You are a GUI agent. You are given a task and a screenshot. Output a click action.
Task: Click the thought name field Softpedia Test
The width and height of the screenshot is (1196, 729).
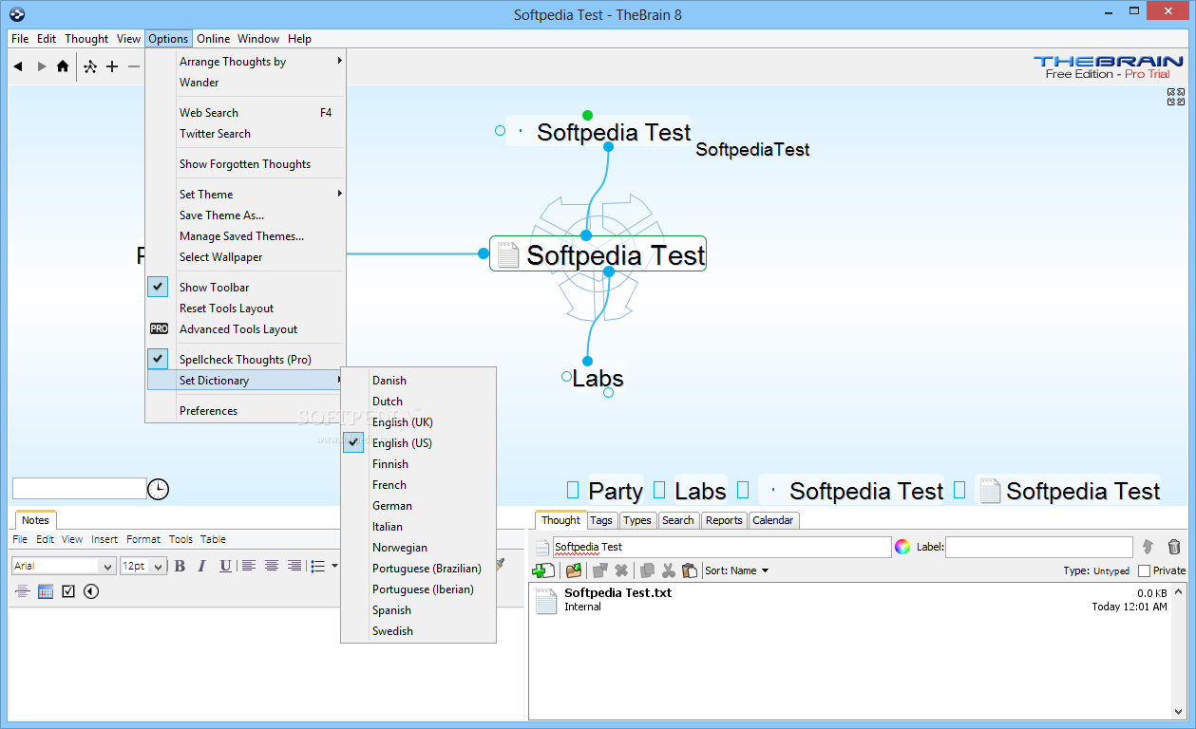pyautogui.click(x=722, y=547)
